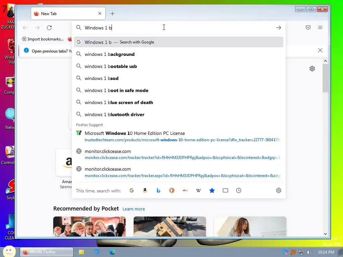The width and height of the screenshot is (343, 257).
Task: Reload the page with the refresh icon
Action: point(49,28)
